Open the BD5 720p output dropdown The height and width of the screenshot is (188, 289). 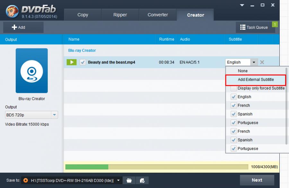click(x=54, y=115)
